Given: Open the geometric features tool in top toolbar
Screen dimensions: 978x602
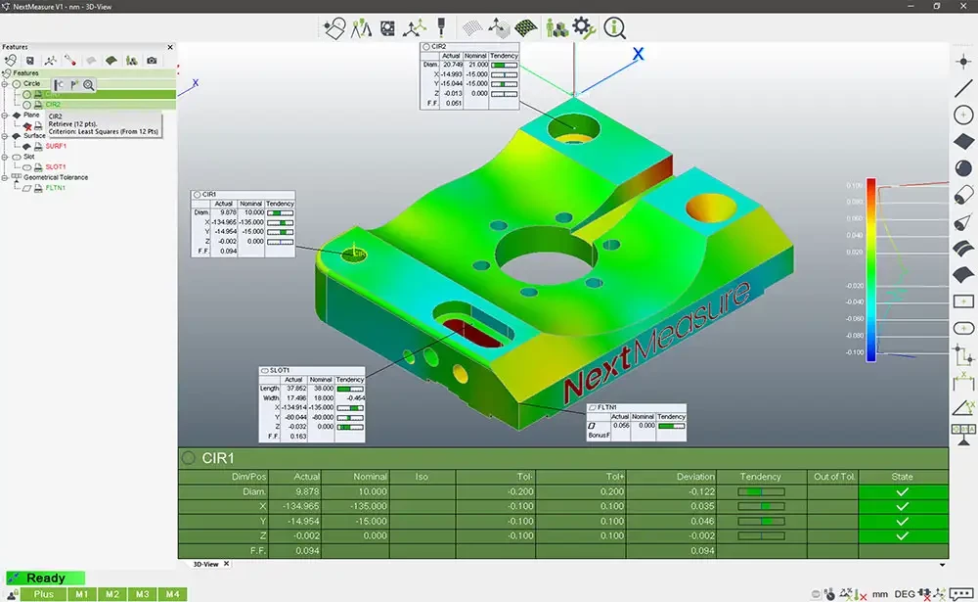Looking at the screenshot, I should point(334,28).
